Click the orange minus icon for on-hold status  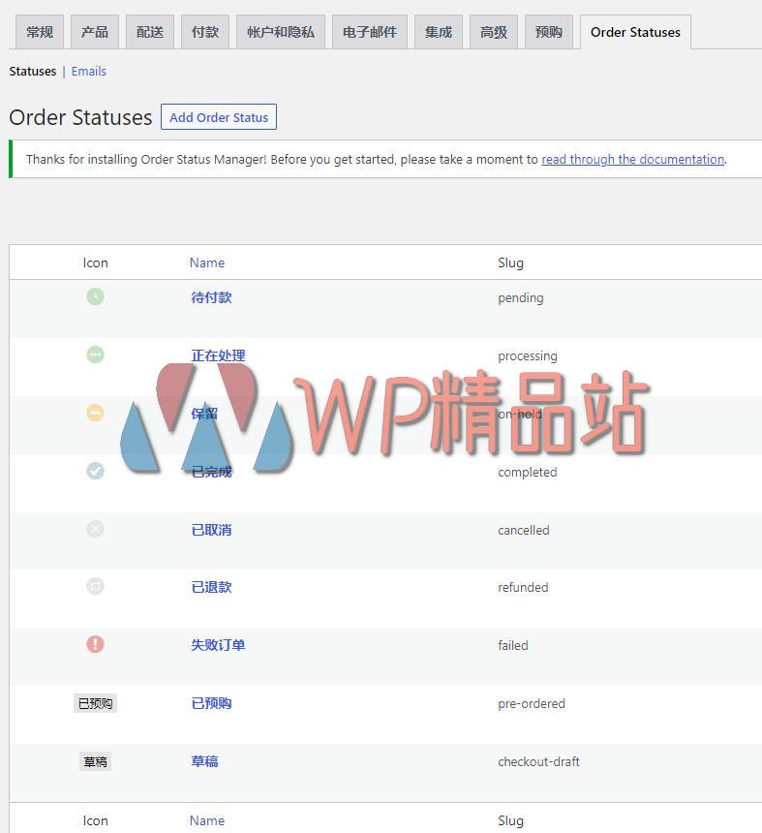click(95, 413)
